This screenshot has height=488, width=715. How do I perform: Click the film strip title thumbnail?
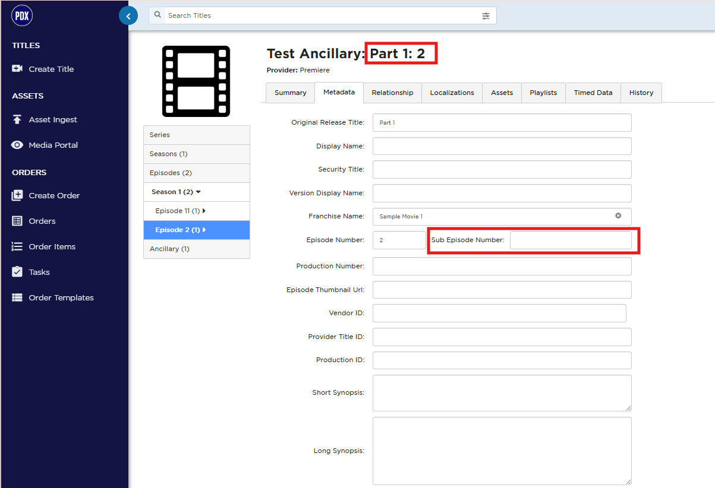click(x=196, y=81)
